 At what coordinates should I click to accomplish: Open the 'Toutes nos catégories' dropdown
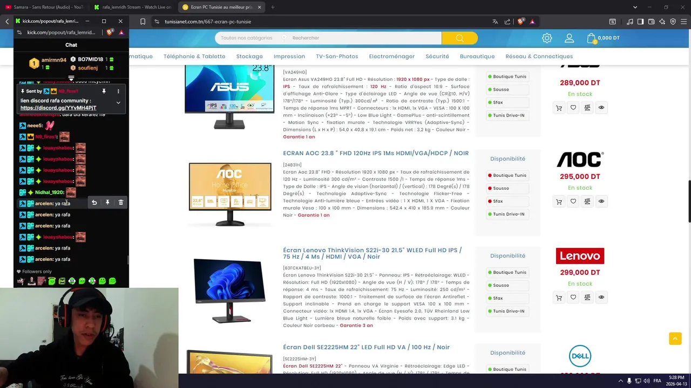(253, 38)
